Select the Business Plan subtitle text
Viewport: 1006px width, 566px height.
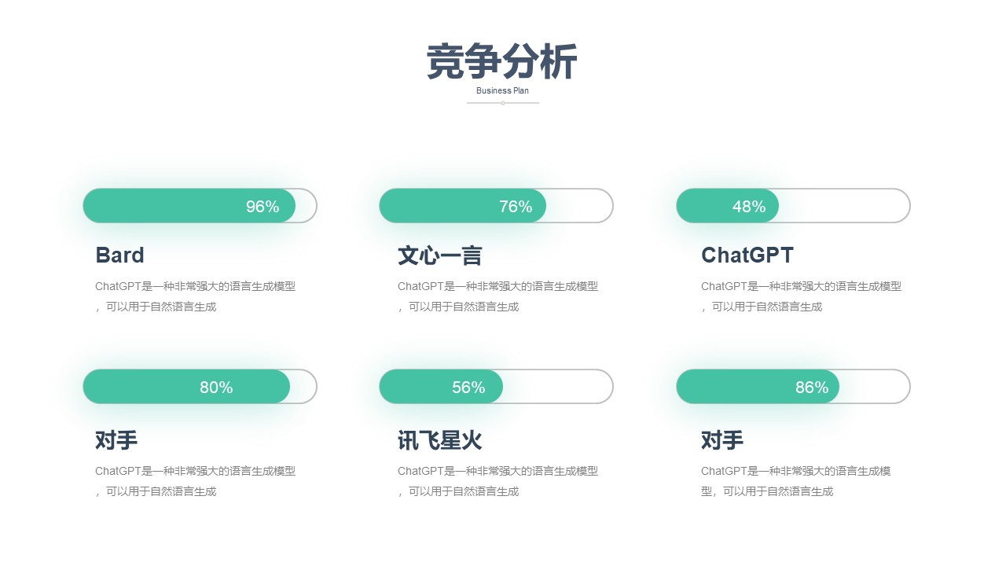(x=502, y=90)
